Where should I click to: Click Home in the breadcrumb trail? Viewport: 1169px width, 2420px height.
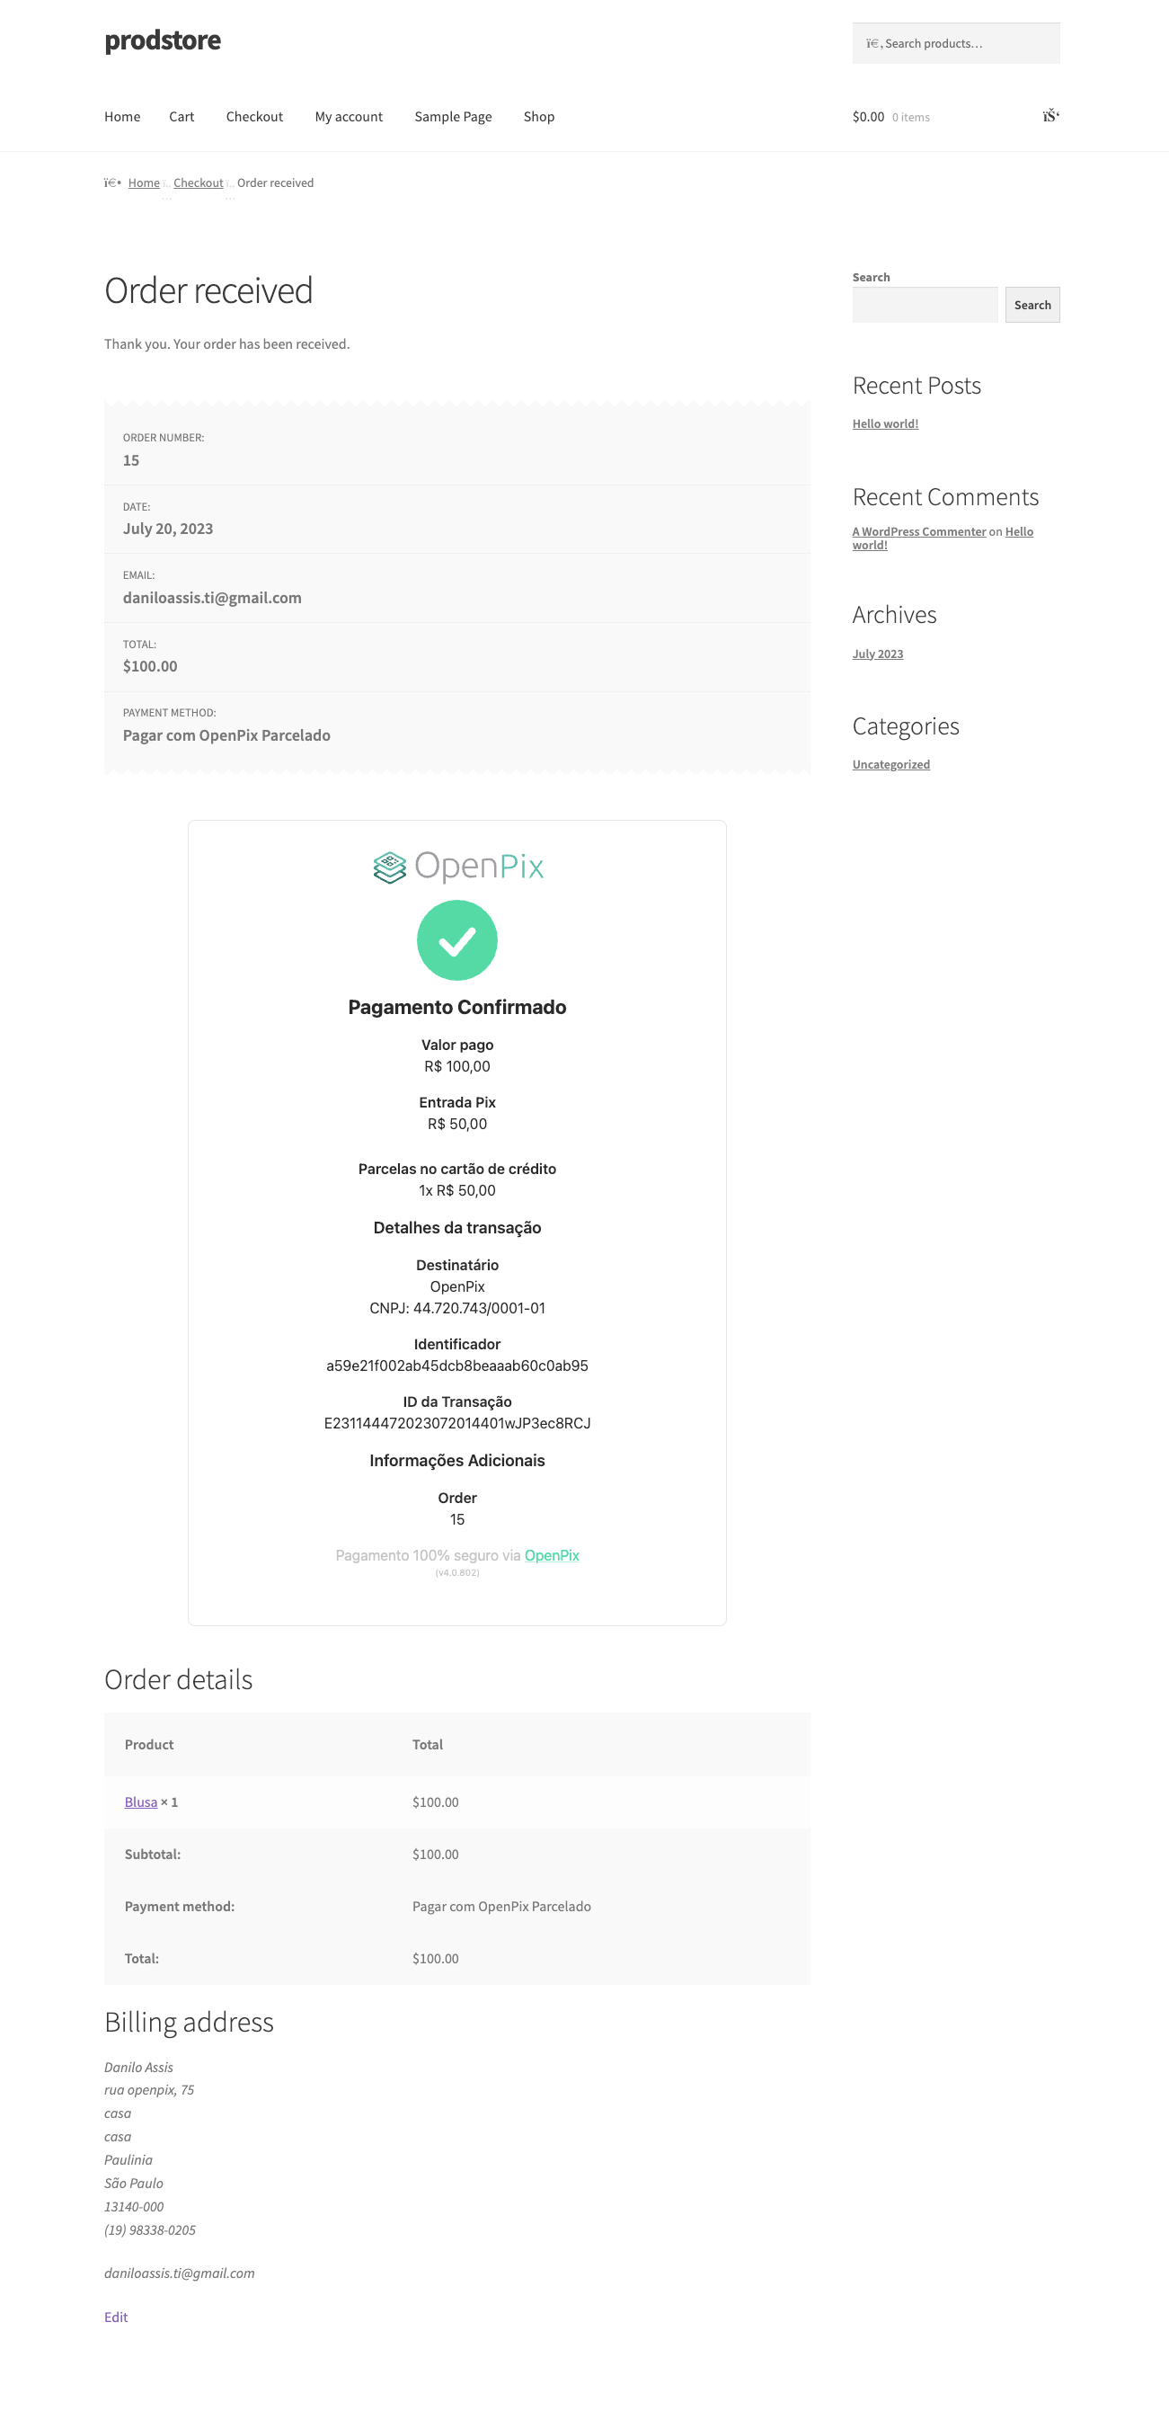click(x=144, y=182)
